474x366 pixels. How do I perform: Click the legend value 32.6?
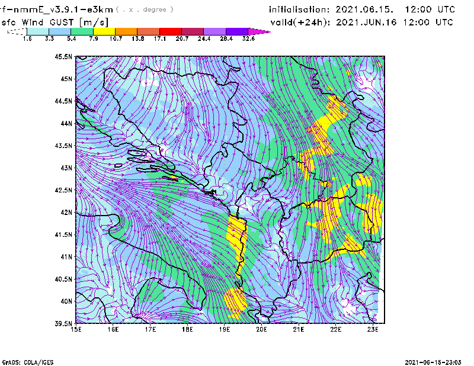pos(248,38)
